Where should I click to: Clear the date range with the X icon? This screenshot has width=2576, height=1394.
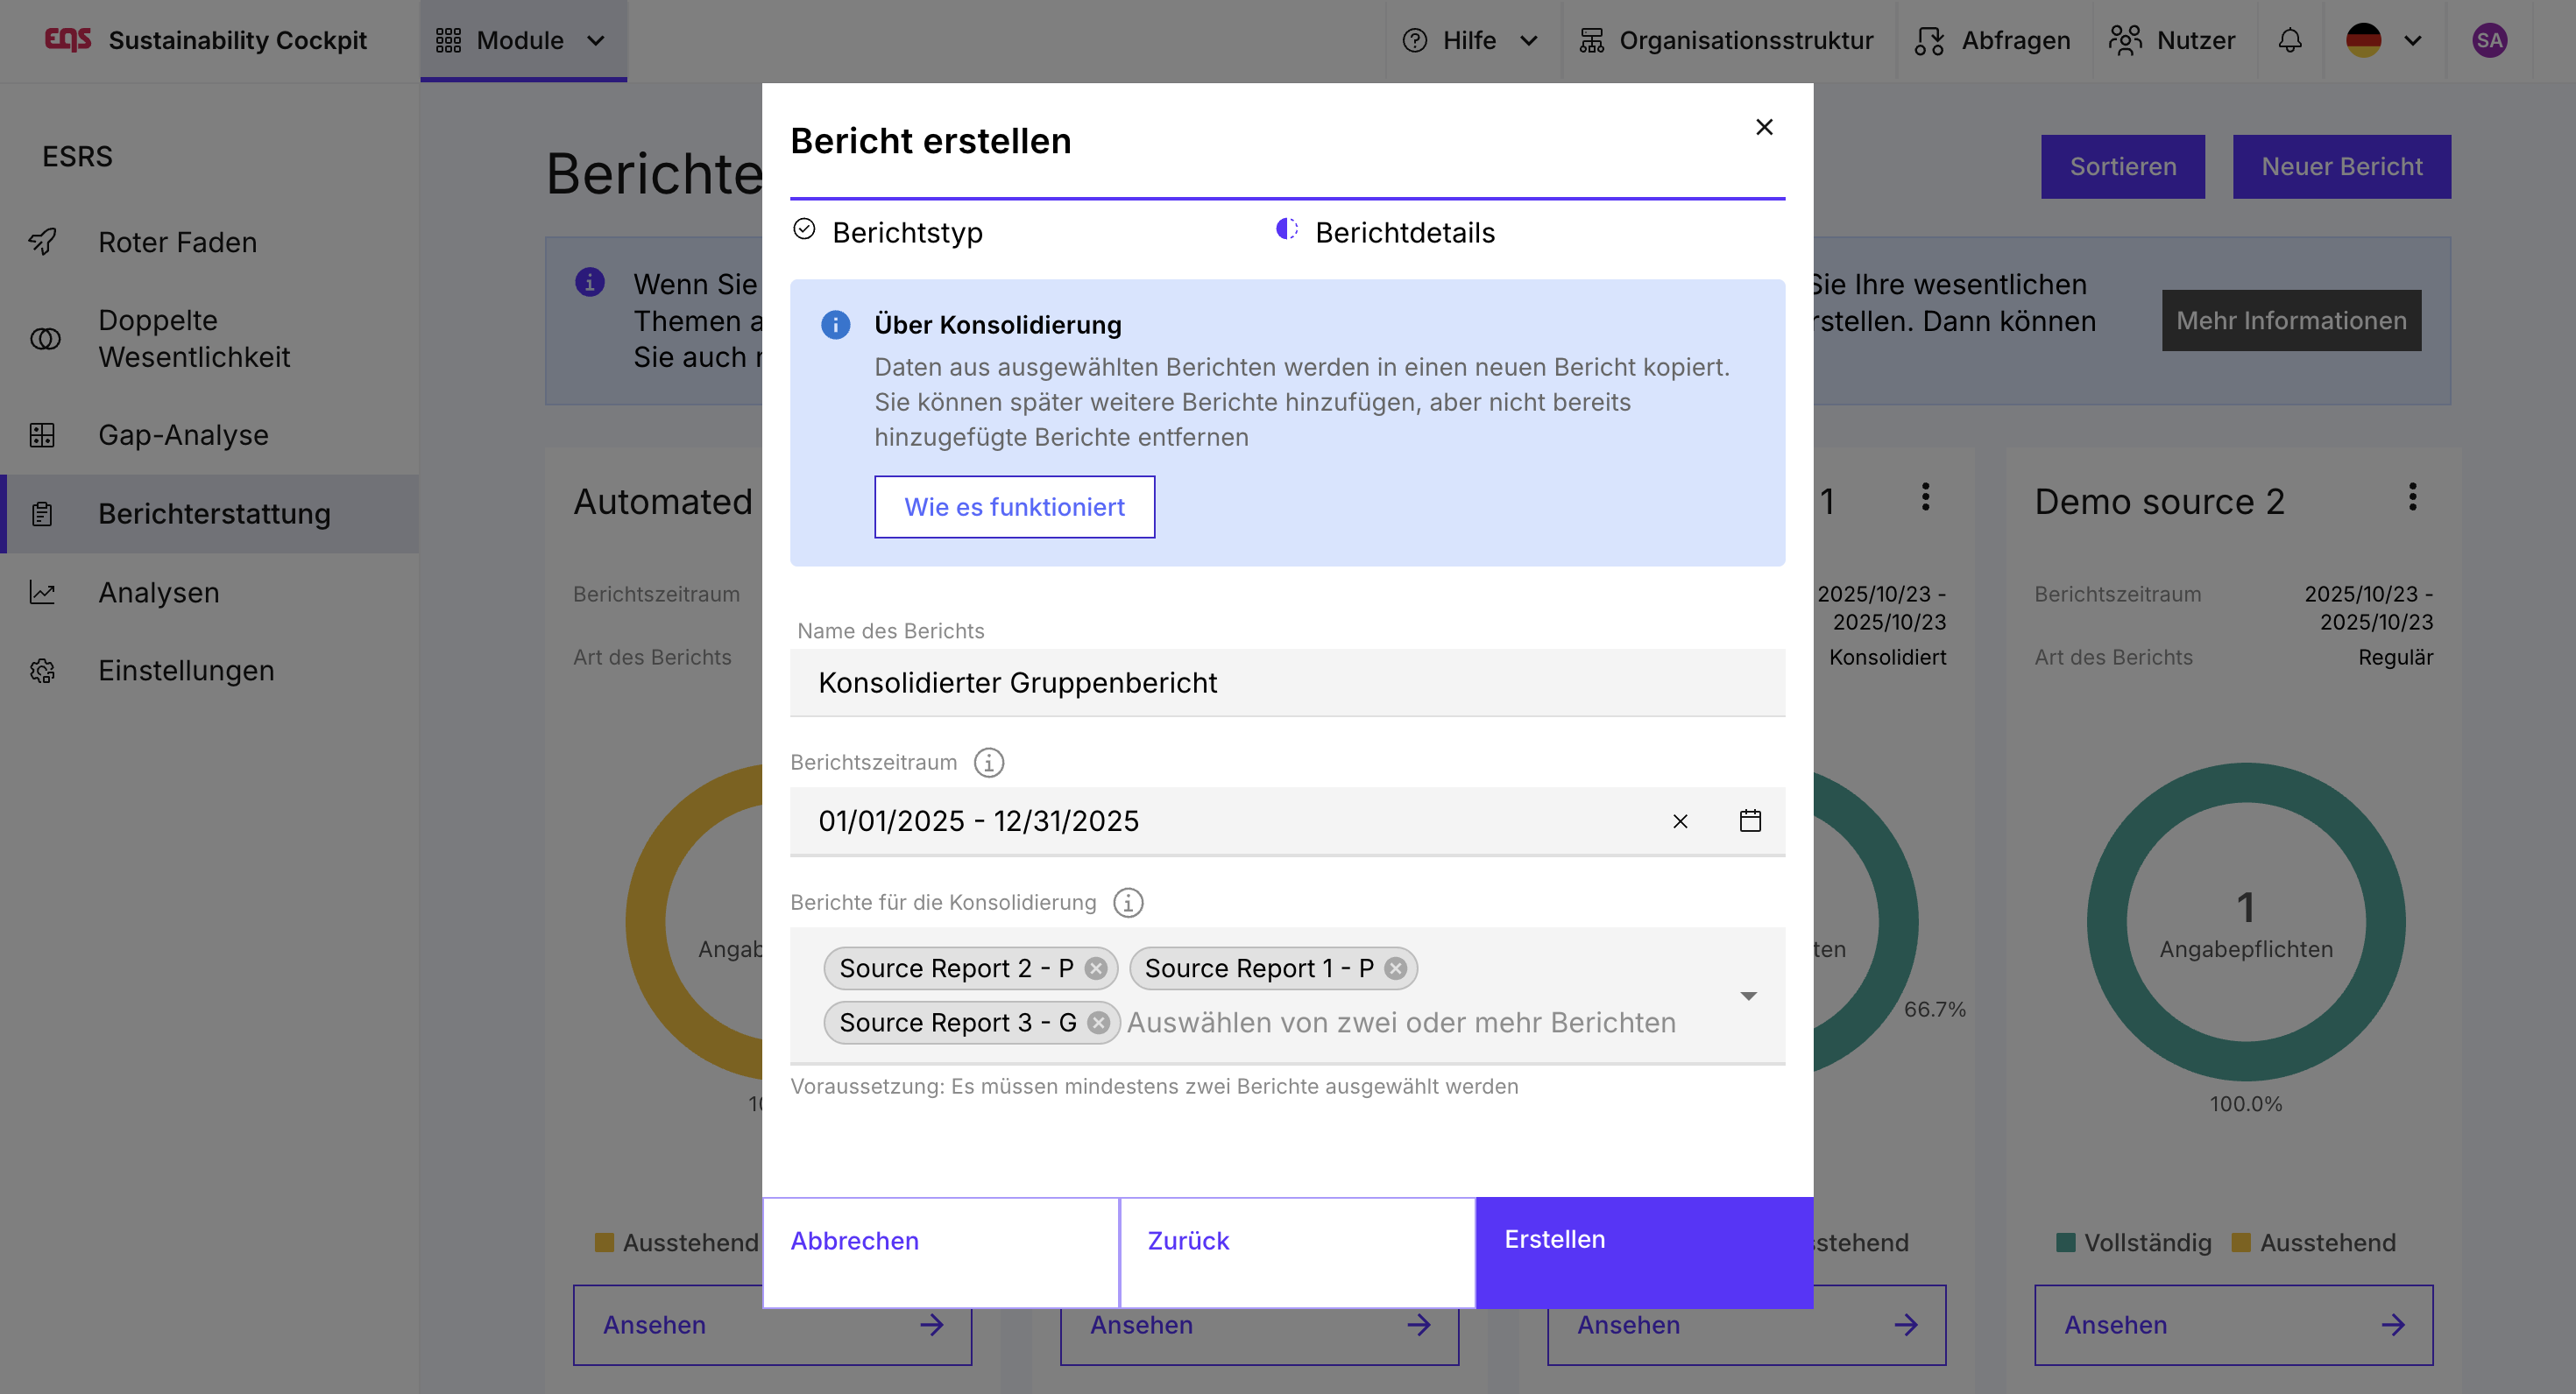click(1680, 820)
